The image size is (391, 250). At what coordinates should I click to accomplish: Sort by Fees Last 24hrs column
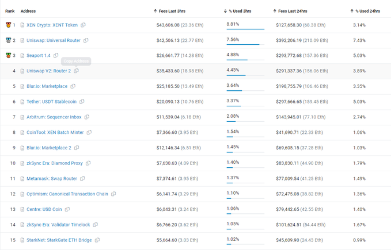pyautogui.click(x=290, y=11)
